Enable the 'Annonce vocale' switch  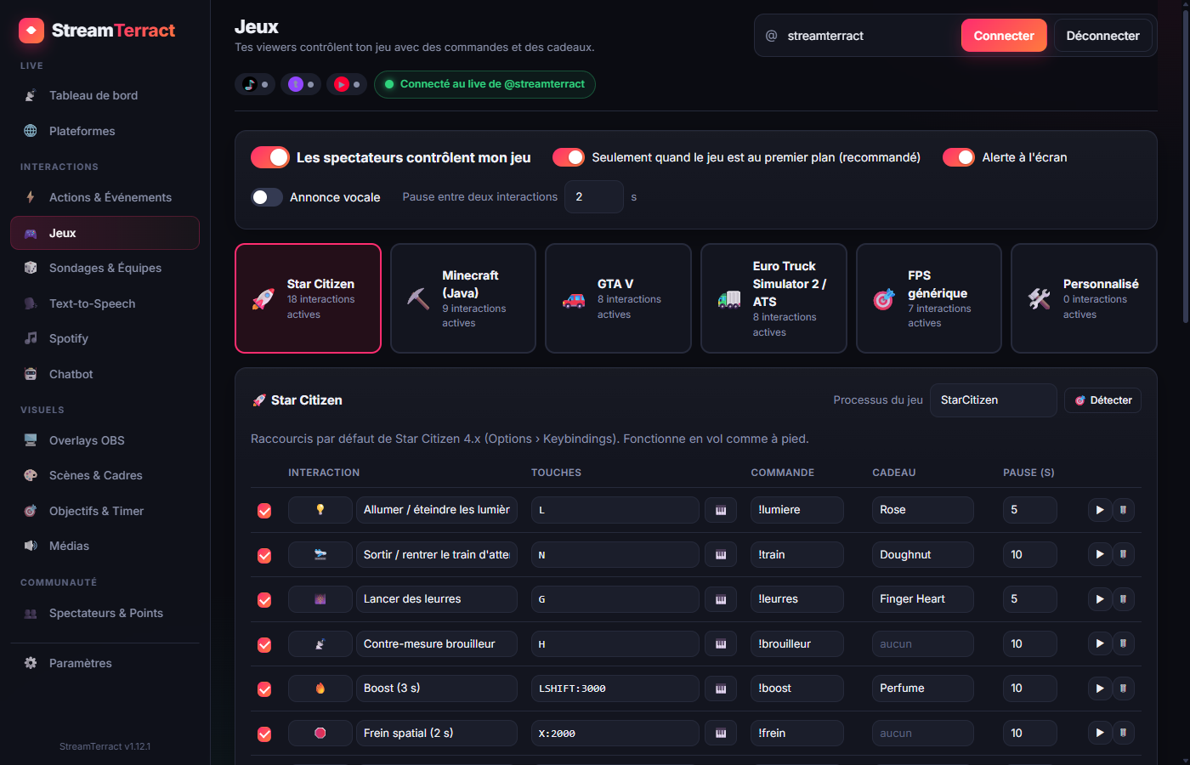[267, 197]
